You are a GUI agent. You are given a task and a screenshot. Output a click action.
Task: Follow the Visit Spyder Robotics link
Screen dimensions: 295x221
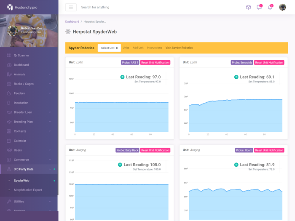(x=179, y=48)
